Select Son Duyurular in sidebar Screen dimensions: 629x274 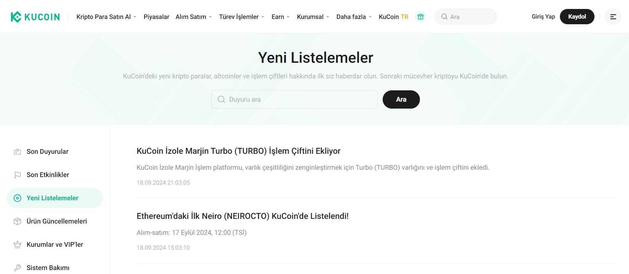[x=55, y=152]
